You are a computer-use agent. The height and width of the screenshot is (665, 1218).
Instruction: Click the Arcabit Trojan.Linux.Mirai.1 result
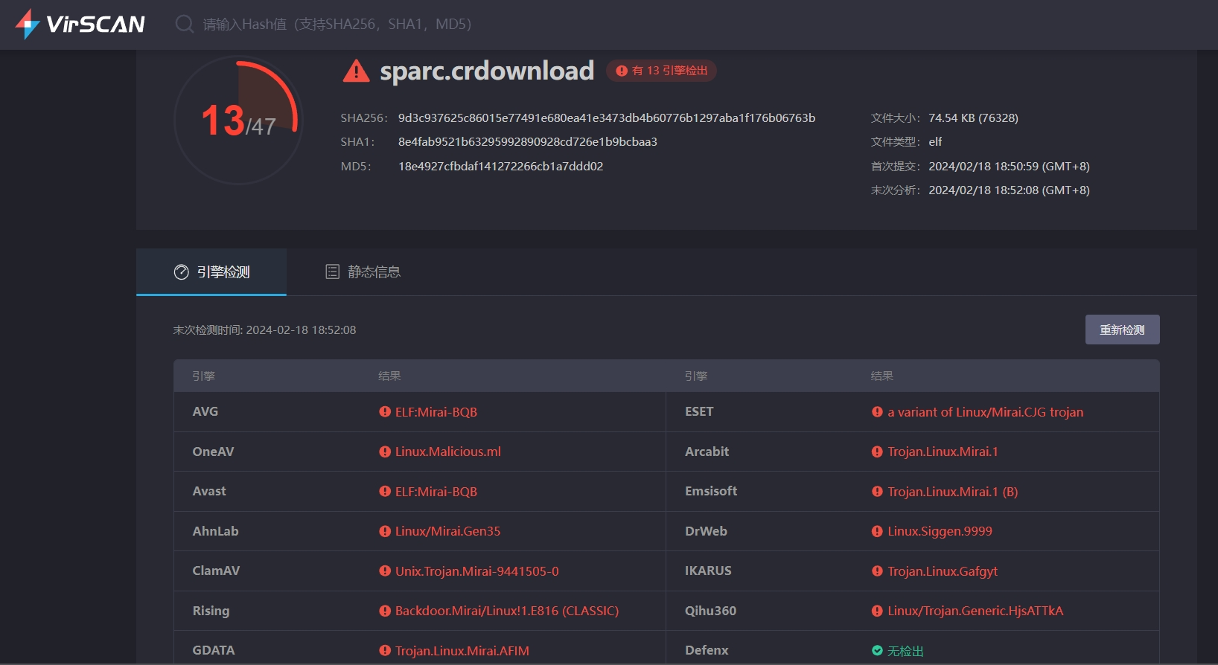click(943, 452)
